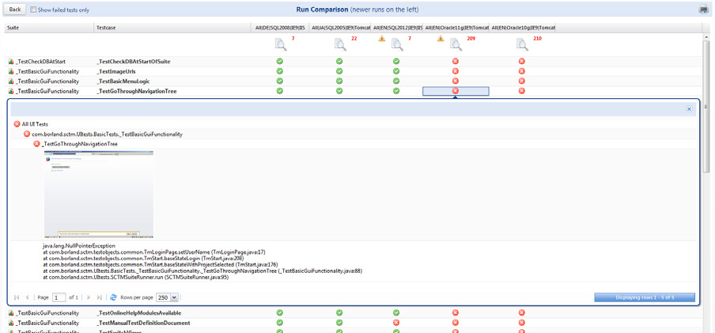Click failed status of _TestBasicMenuLogic in Oracle11g column

[x=455, y=81]
